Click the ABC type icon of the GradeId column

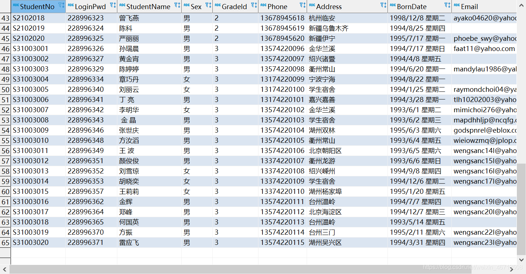[217, 5]
